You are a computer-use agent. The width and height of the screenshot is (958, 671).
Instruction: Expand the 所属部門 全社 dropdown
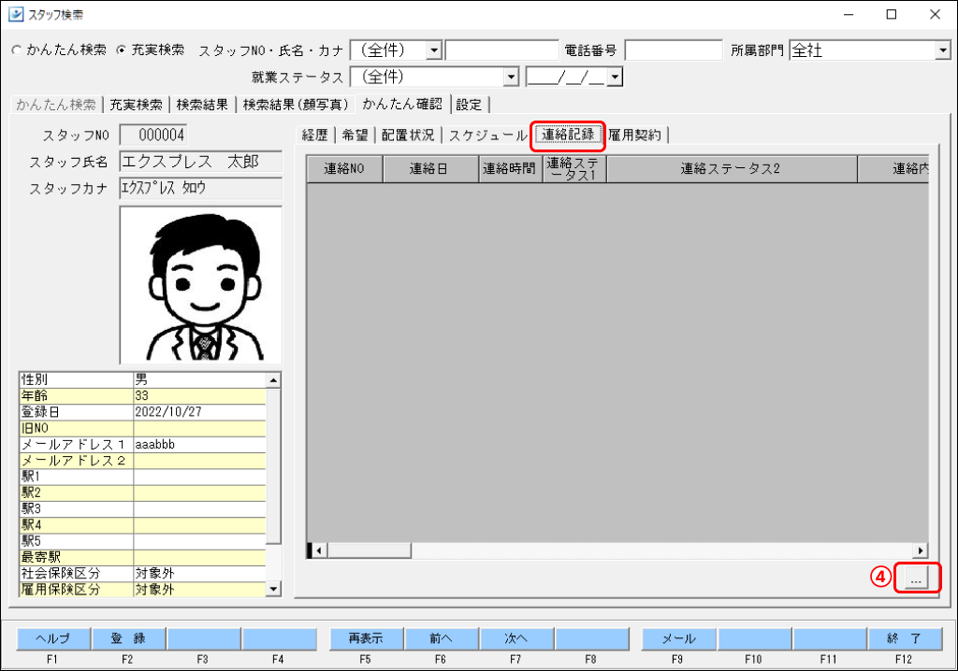pos(943,50)
